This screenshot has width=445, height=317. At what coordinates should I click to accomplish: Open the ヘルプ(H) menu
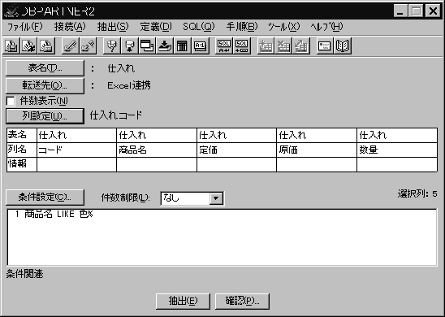326,27
